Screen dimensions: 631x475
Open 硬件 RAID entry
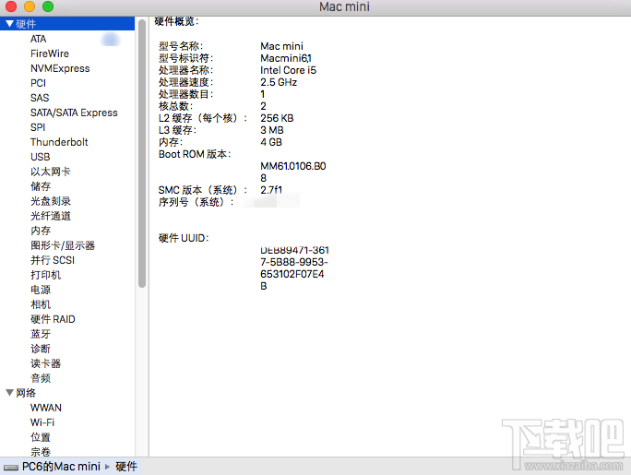(53, 319)
